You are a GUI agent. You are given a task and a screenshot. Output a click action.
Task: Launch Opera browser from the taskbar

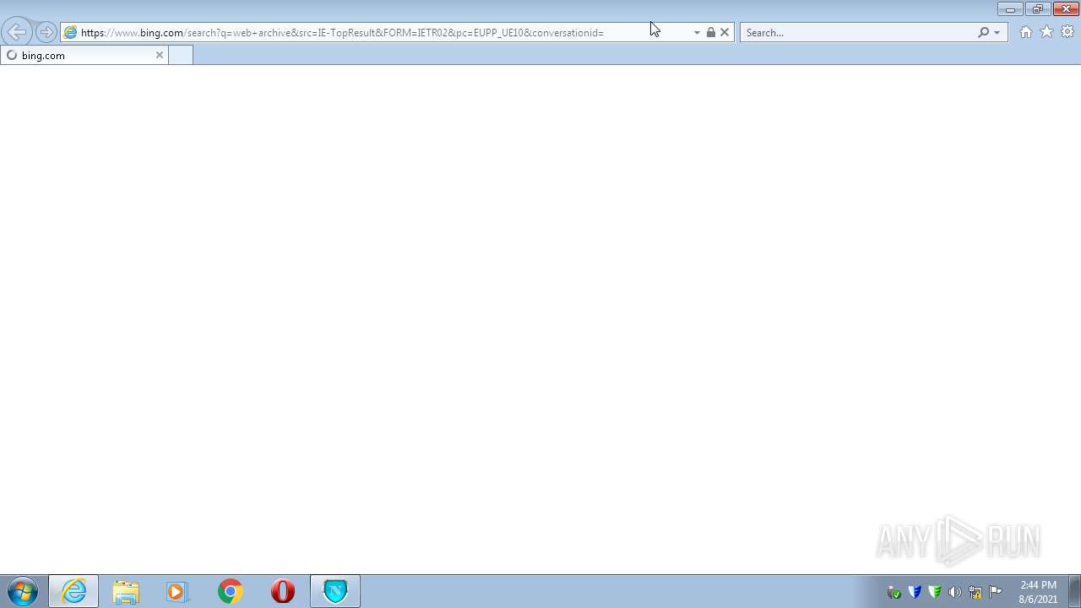(283, 591)
